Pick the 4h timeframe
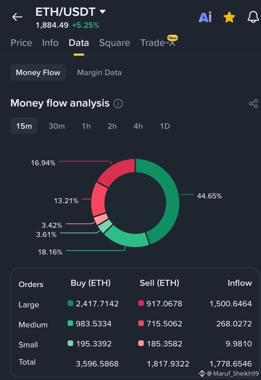The height and width of the screenshot is (380, 261). tap(138, 126)
